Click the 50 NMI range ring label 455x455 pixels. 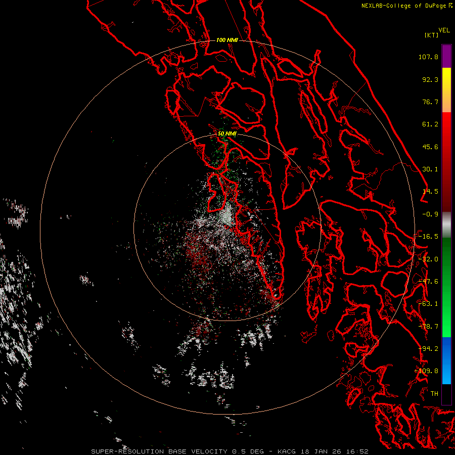(227, 134)
